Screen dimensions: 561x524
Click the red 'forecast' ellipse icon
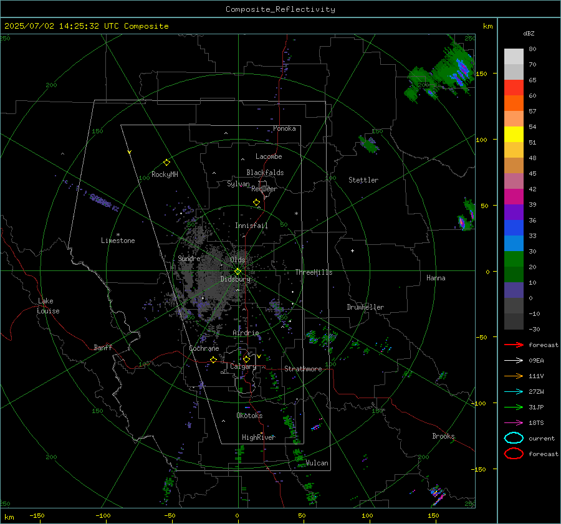pos(514,454)
